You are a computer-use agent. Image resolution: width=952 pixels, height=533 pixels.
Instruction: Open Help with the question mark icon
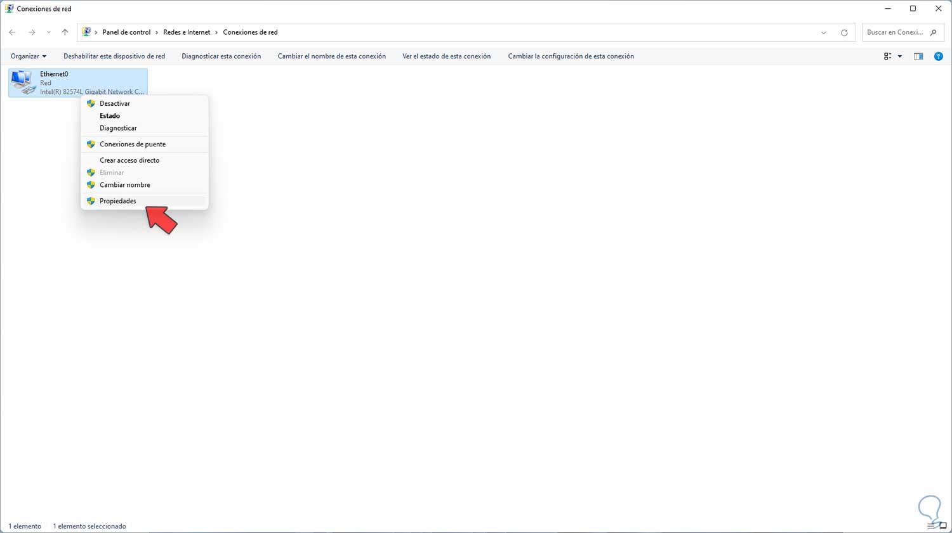(x=939, y=56)
